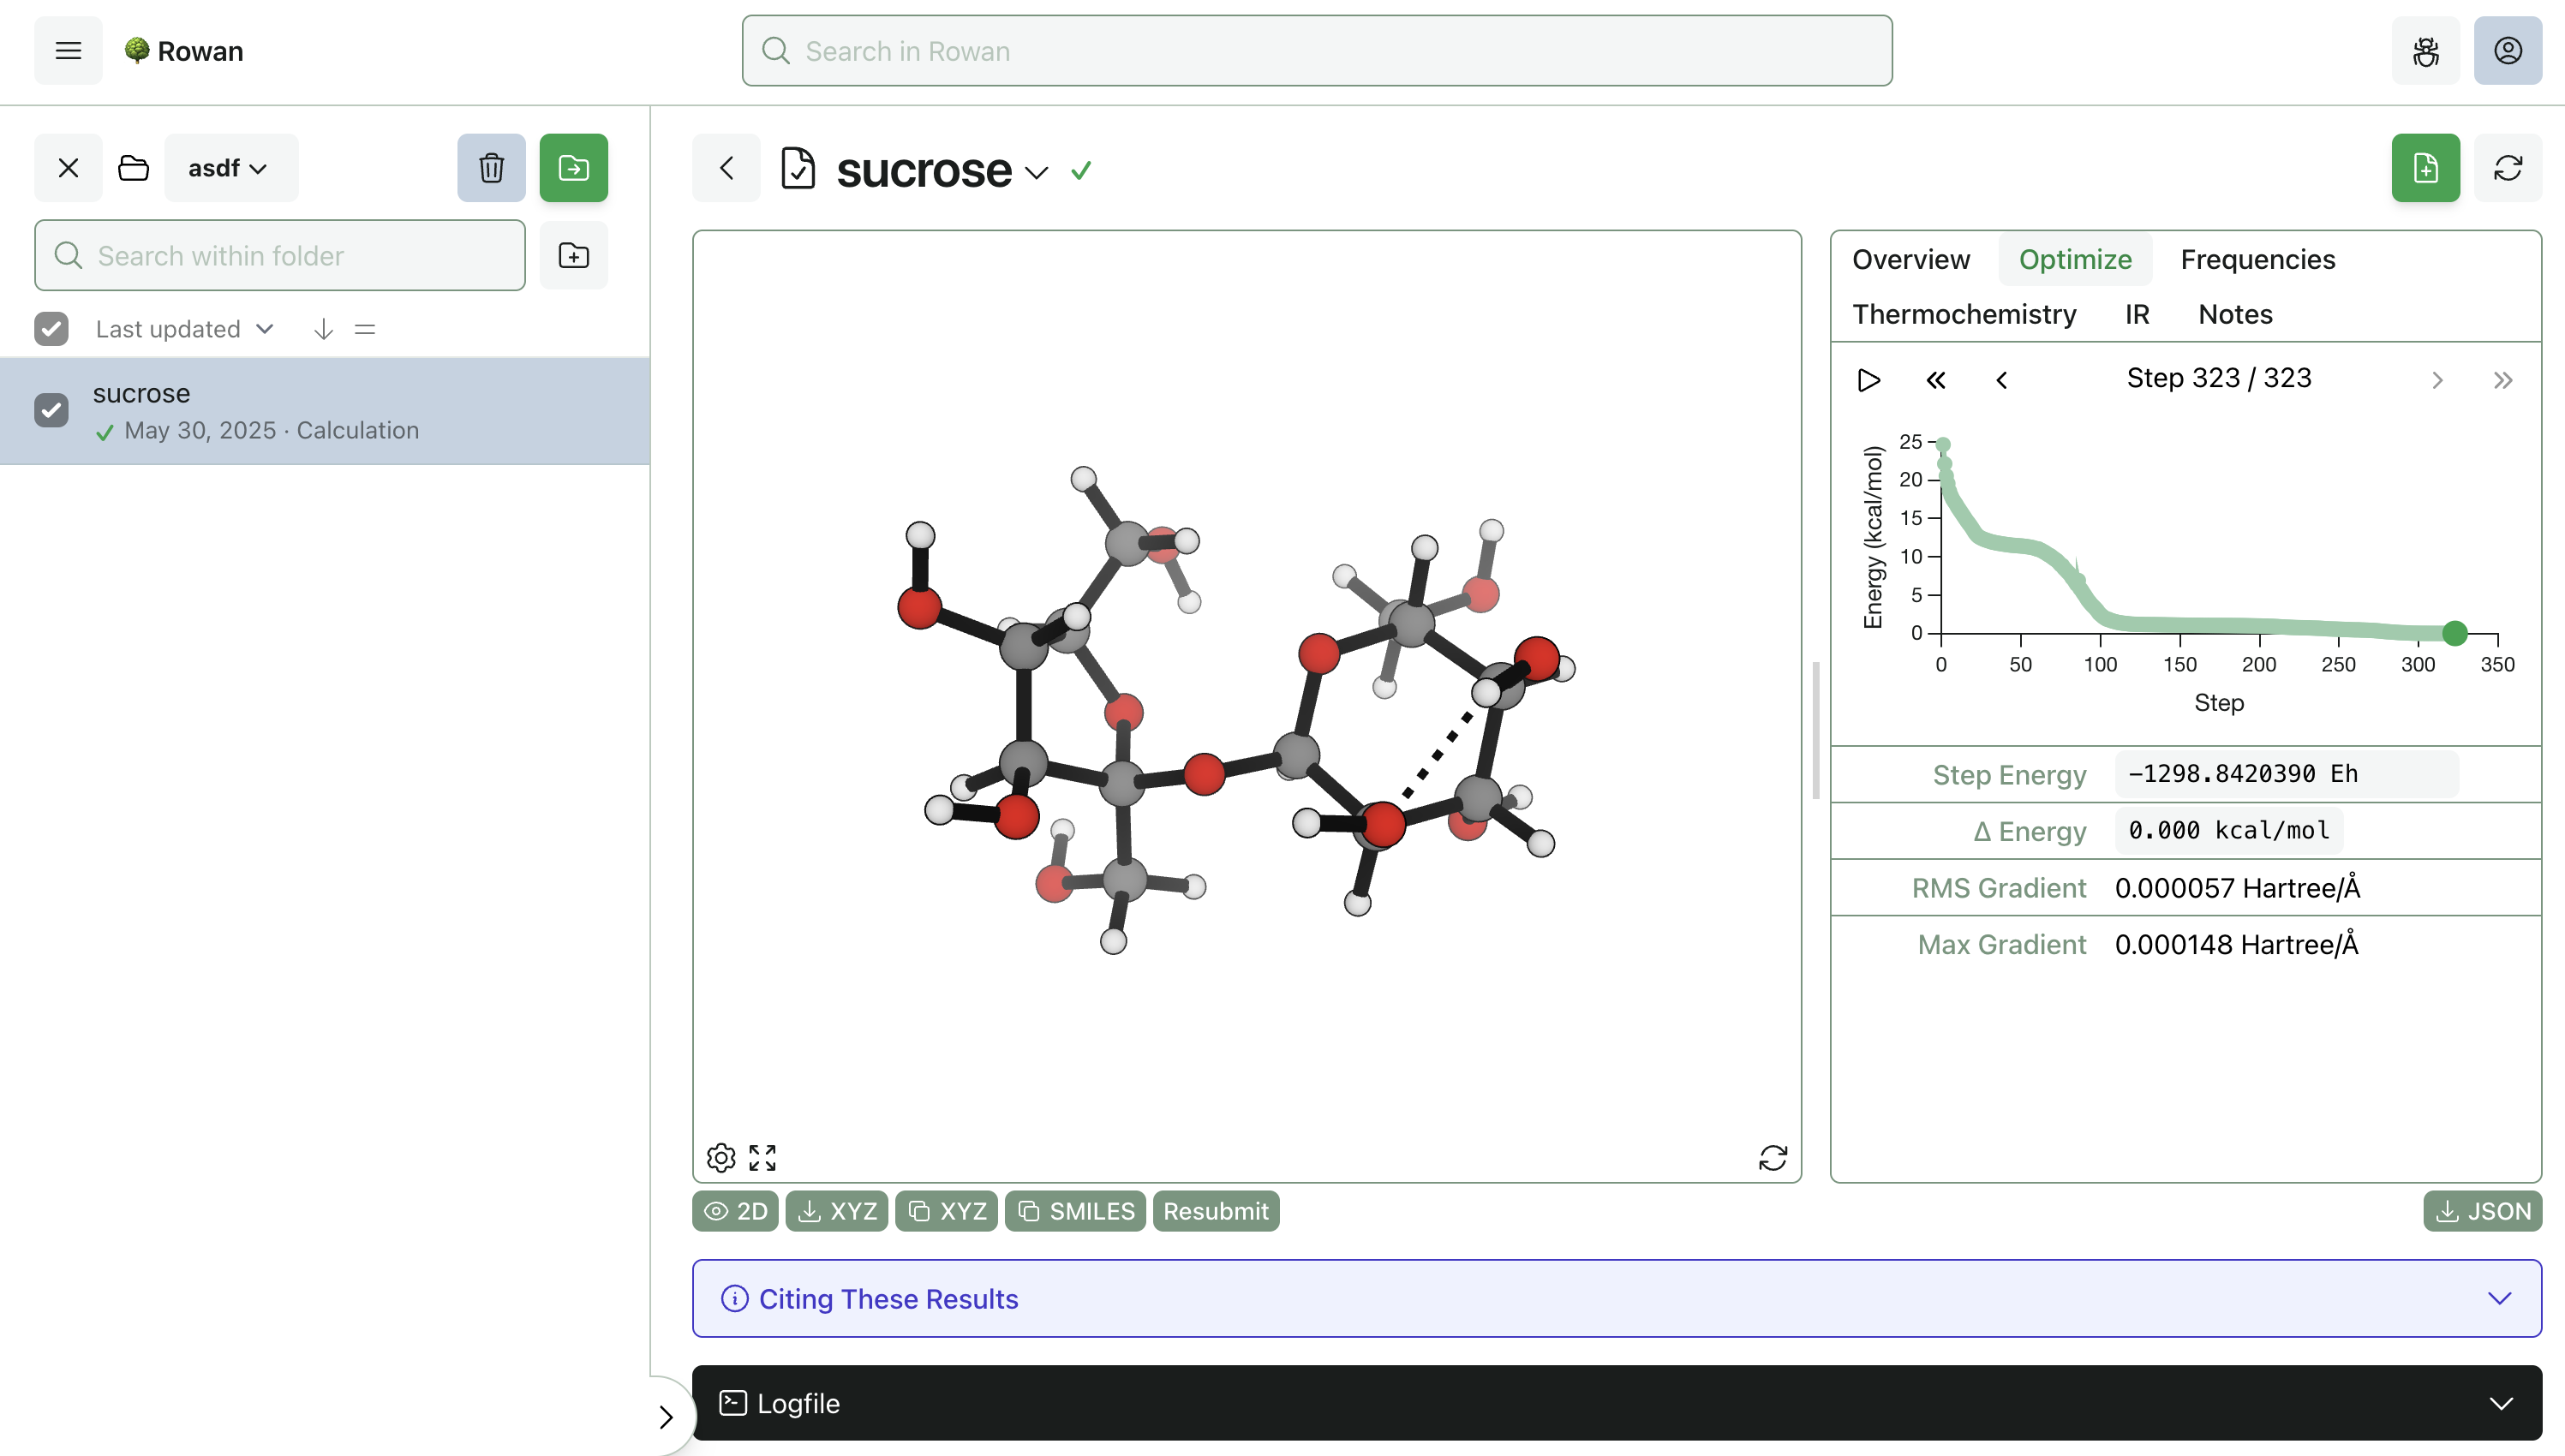
Task: Download the XYZ file
Action: tap(836, 1212)
